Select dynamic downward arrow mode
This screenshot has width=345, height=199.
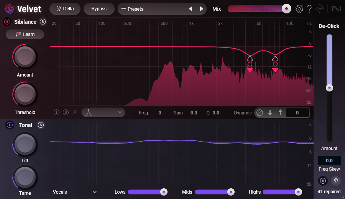270,113
